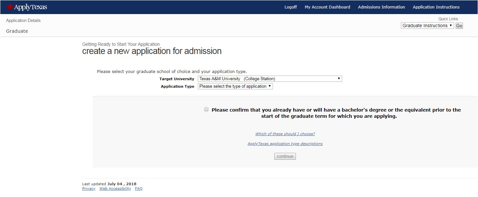Open the Privacy page
The width and height of the screenshot is (478, 197).
click(x=89, y=188)
